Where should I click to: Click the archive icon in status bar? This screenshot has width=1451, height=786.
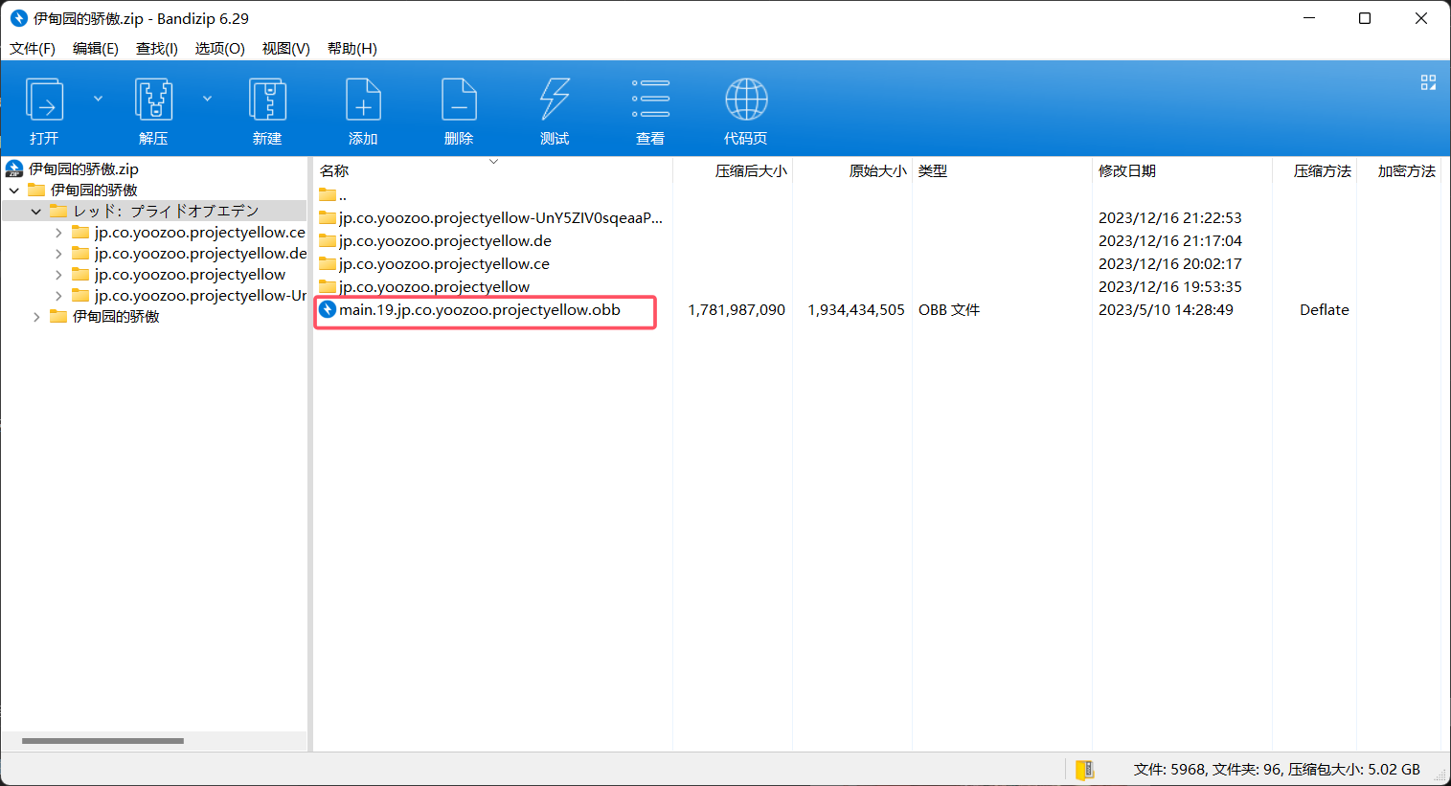click(1084, 770)
